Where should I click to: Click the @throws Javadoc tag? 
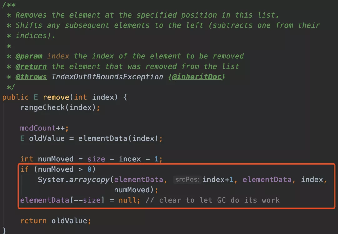tap(31, 77)
